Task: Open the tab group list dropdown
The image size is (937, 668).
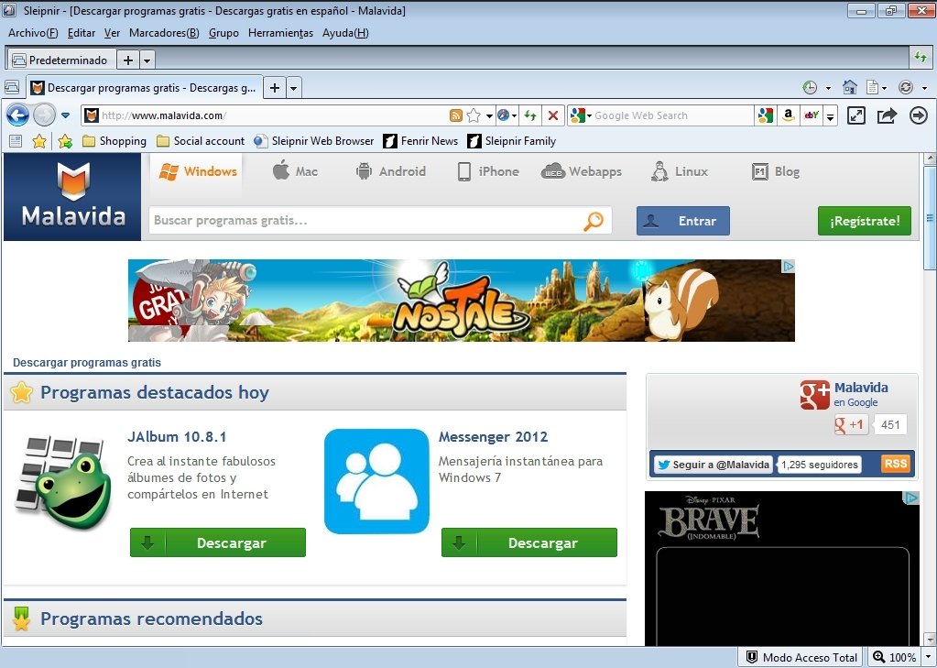Action: (x=147, y=60)
